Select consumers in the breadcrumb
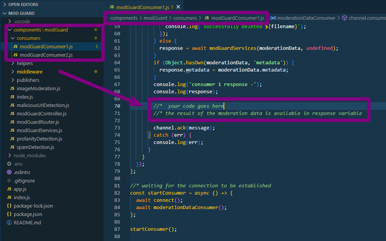Image resolution: width=386 pixels, height=241 pixels. [185, 18]
